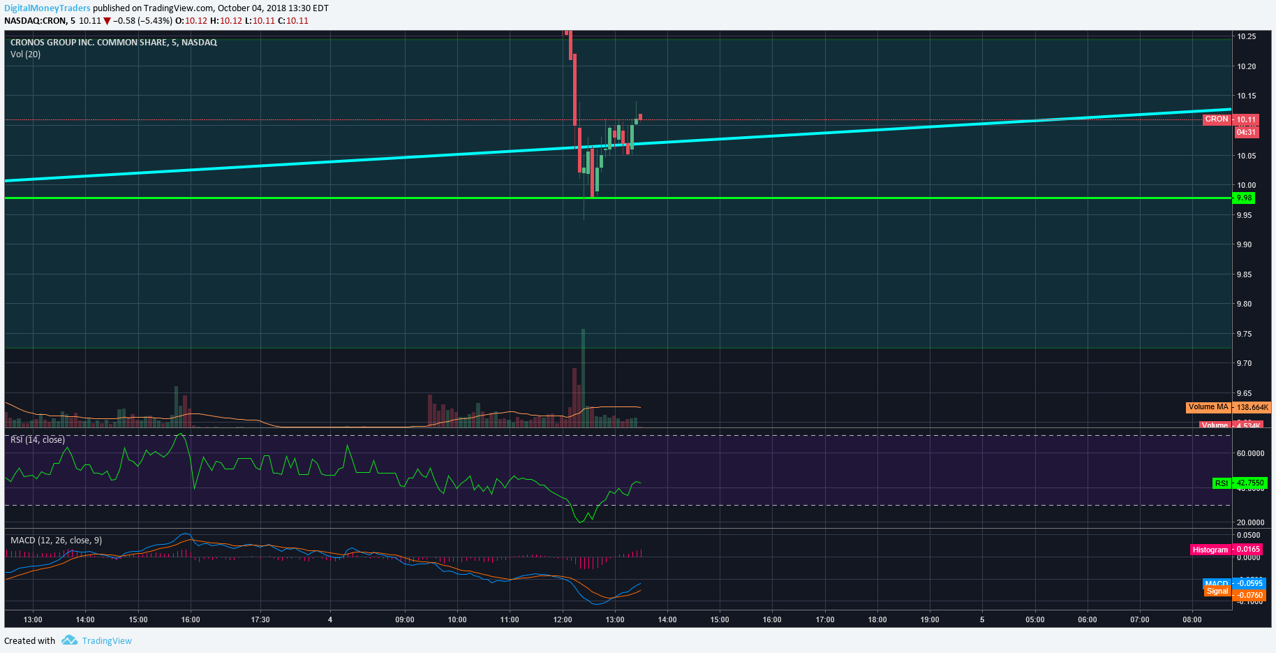Click the 9.90 price axis label
The width and height of the screenshot is (1276, 653).
click(1244, 245)
